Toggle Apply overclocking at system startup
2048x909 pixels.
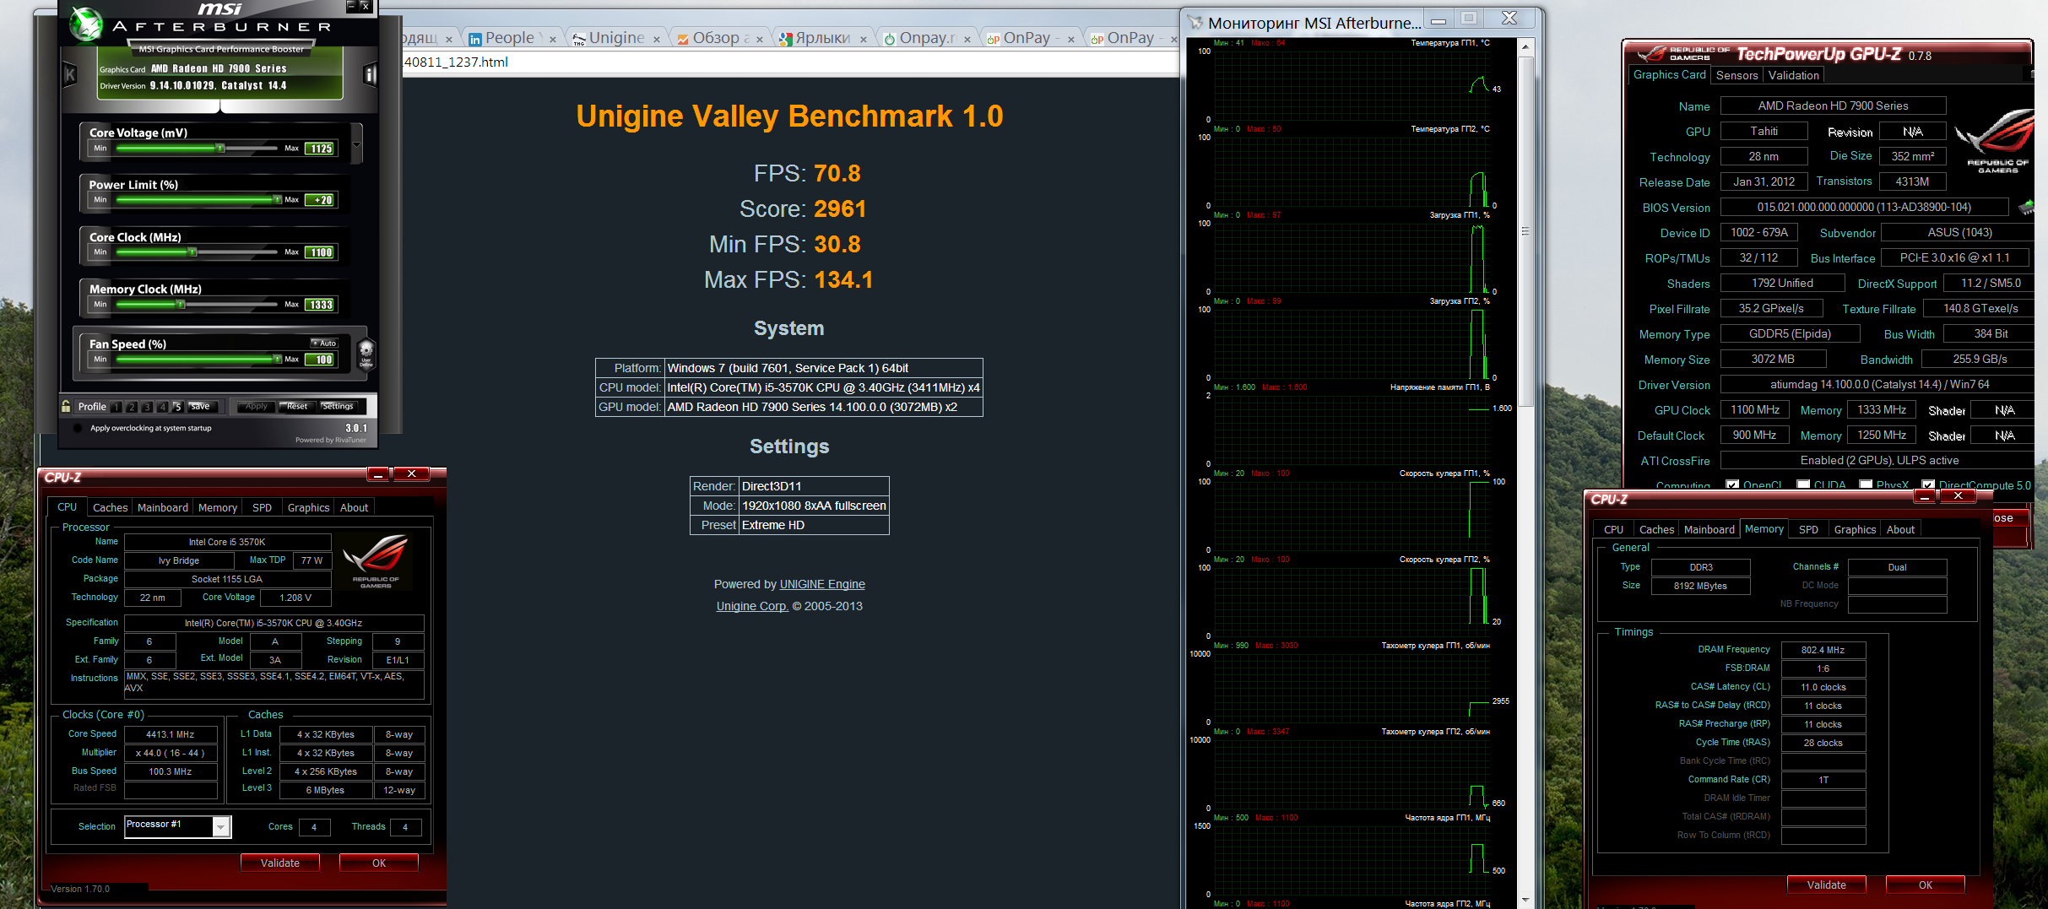(78, 428)
